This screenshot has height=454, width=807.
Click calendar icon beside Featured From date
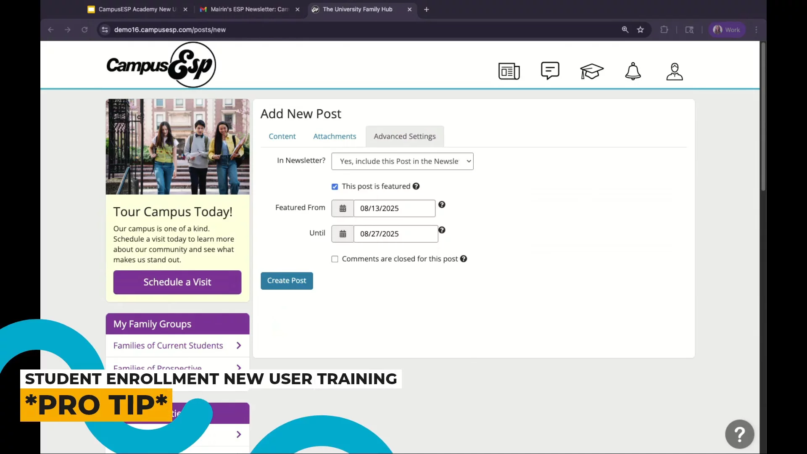(x=343, y=209)
